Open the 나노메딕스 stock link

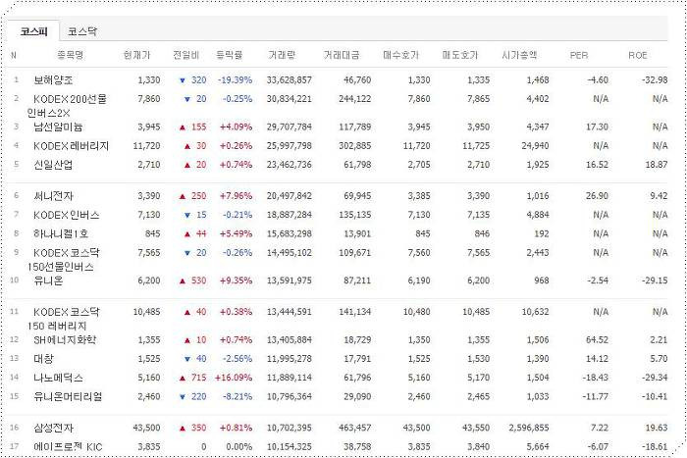(x=58, y=378)
